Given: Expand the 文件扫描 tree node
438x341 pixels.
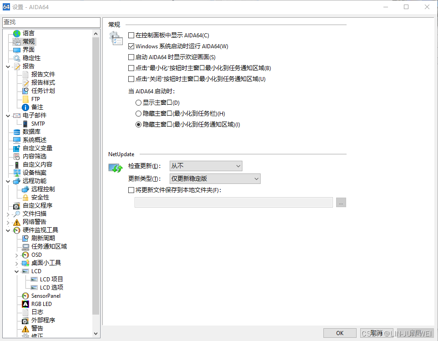Looking at the screenshot, I should (8, 214).
